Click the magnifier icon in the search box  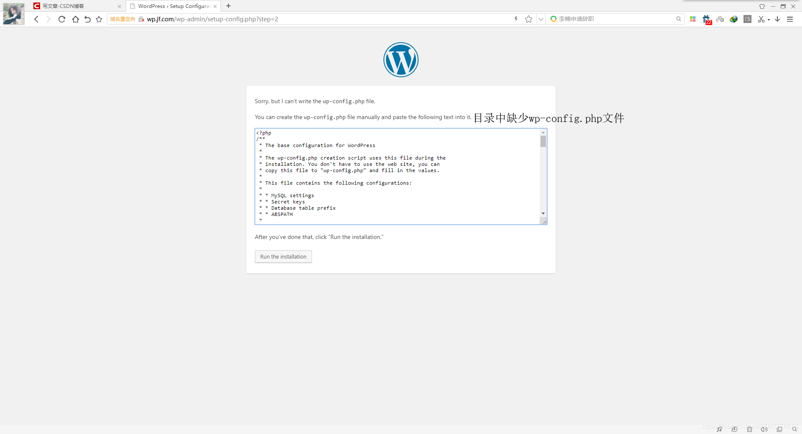(678, 19)
